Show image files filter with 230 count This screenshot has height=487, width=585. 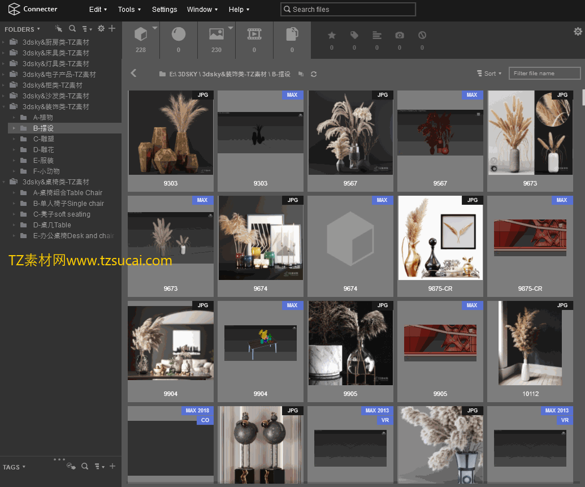pos(216,35)
